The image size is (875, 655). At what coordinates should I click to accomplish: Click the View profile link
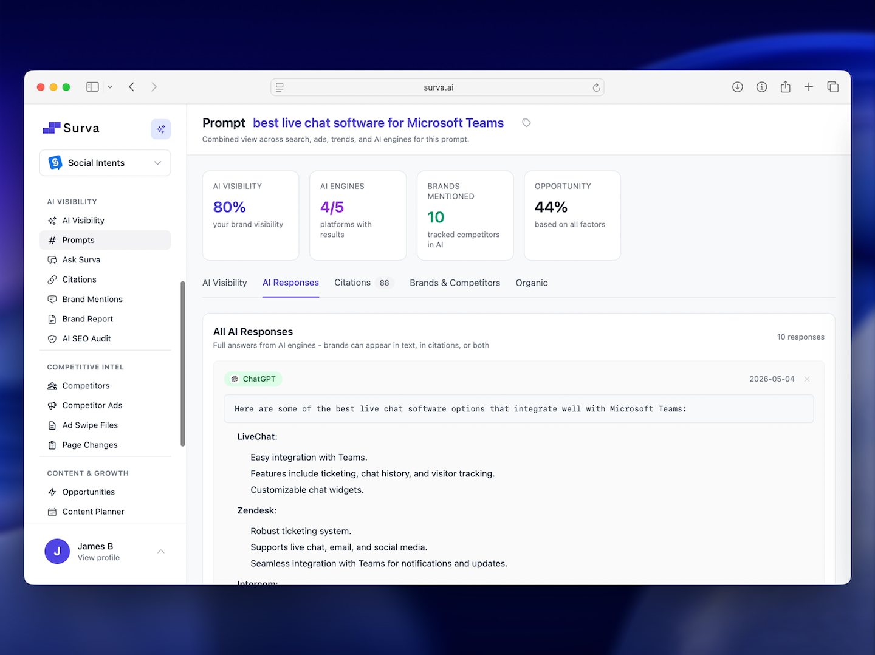pyautogui.click(x=98, y=558)
